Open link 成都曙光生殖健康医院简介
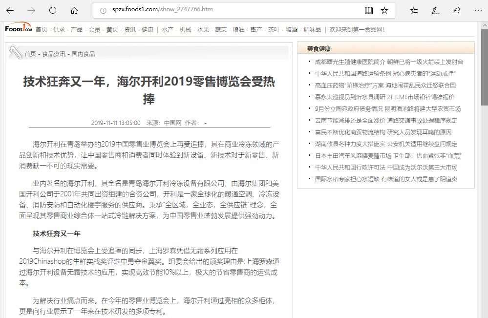This screenshot has width=488, height=318. (x=350, y=62)
